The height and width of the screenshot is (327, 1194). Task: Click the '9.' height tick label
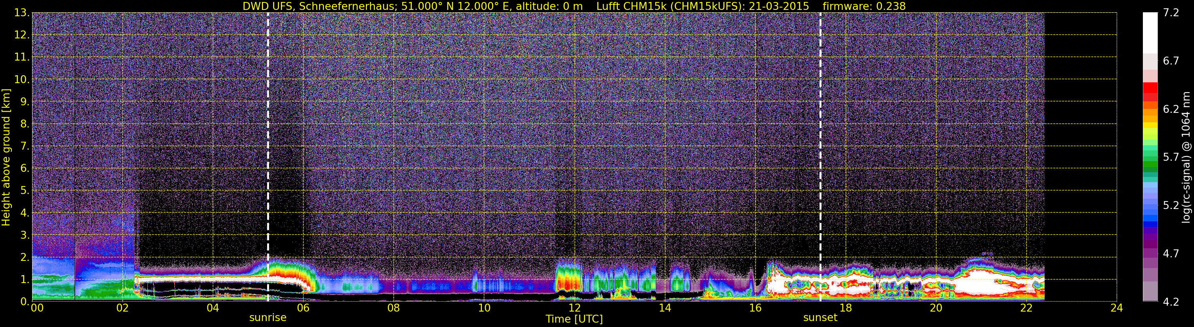pos(25,102)
